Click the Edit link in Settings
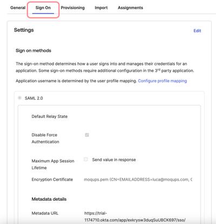Screen dimensions: 216x224 pos(197,31)
